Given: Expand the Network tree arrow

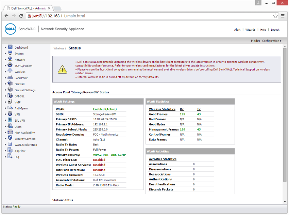Looking at the screenshot, I should (5, 60).
